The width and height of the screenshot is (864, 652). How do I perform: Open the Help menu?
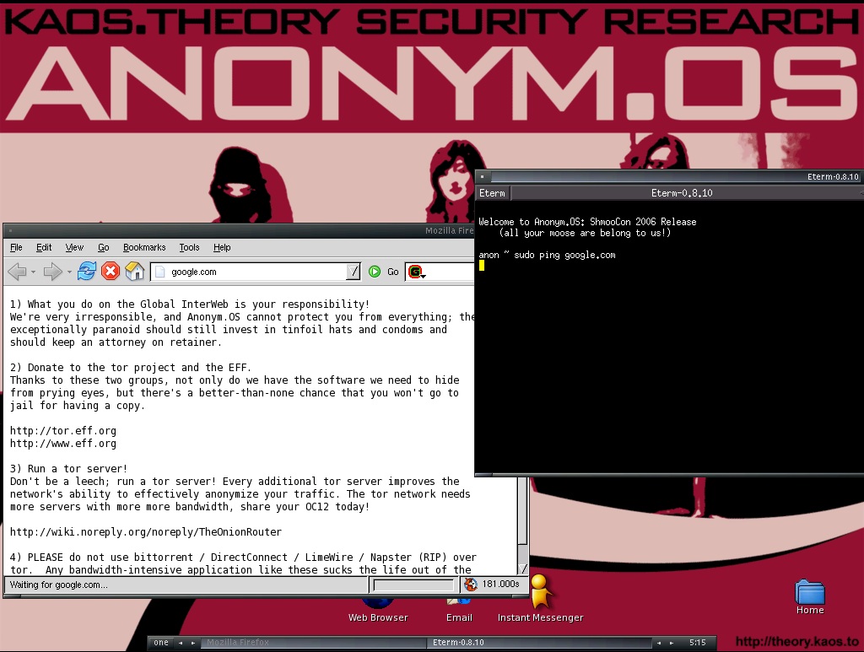222,247
